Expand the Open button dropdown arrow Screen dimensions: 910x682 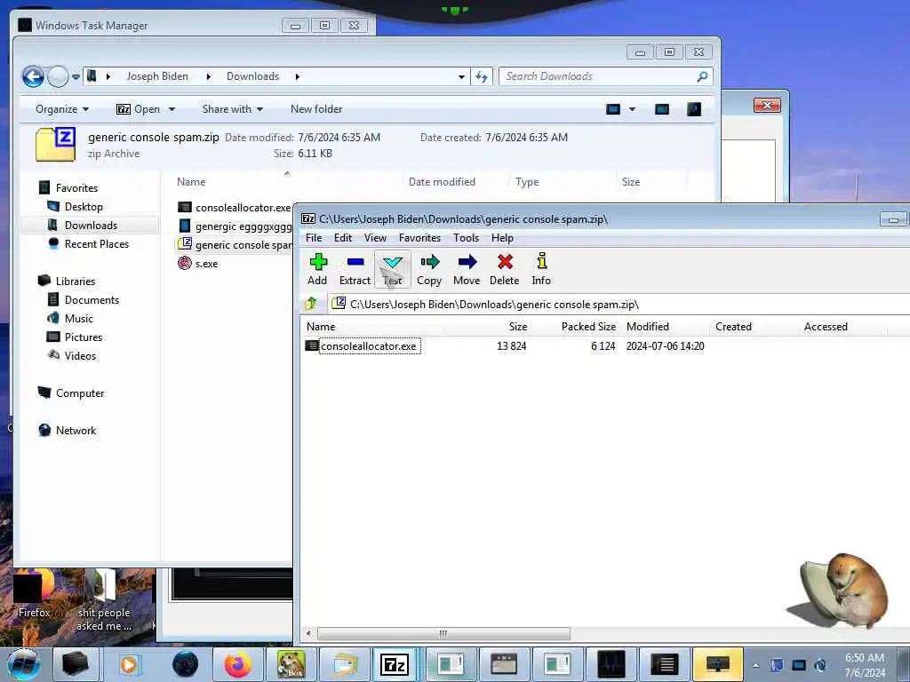click(172, 109)
